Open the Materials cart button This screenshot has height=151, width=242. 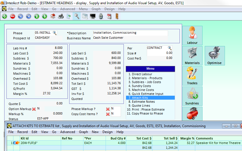point(192,56)
